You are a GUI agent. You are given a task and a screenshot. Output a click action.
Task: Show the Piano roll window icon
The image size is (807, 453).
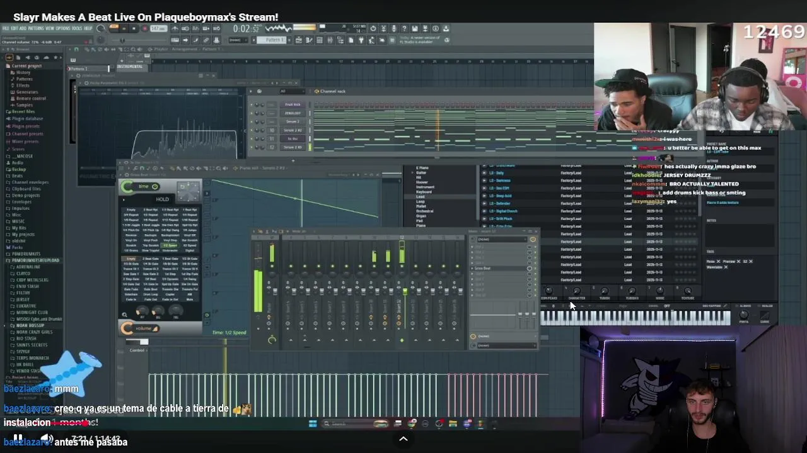309,40
